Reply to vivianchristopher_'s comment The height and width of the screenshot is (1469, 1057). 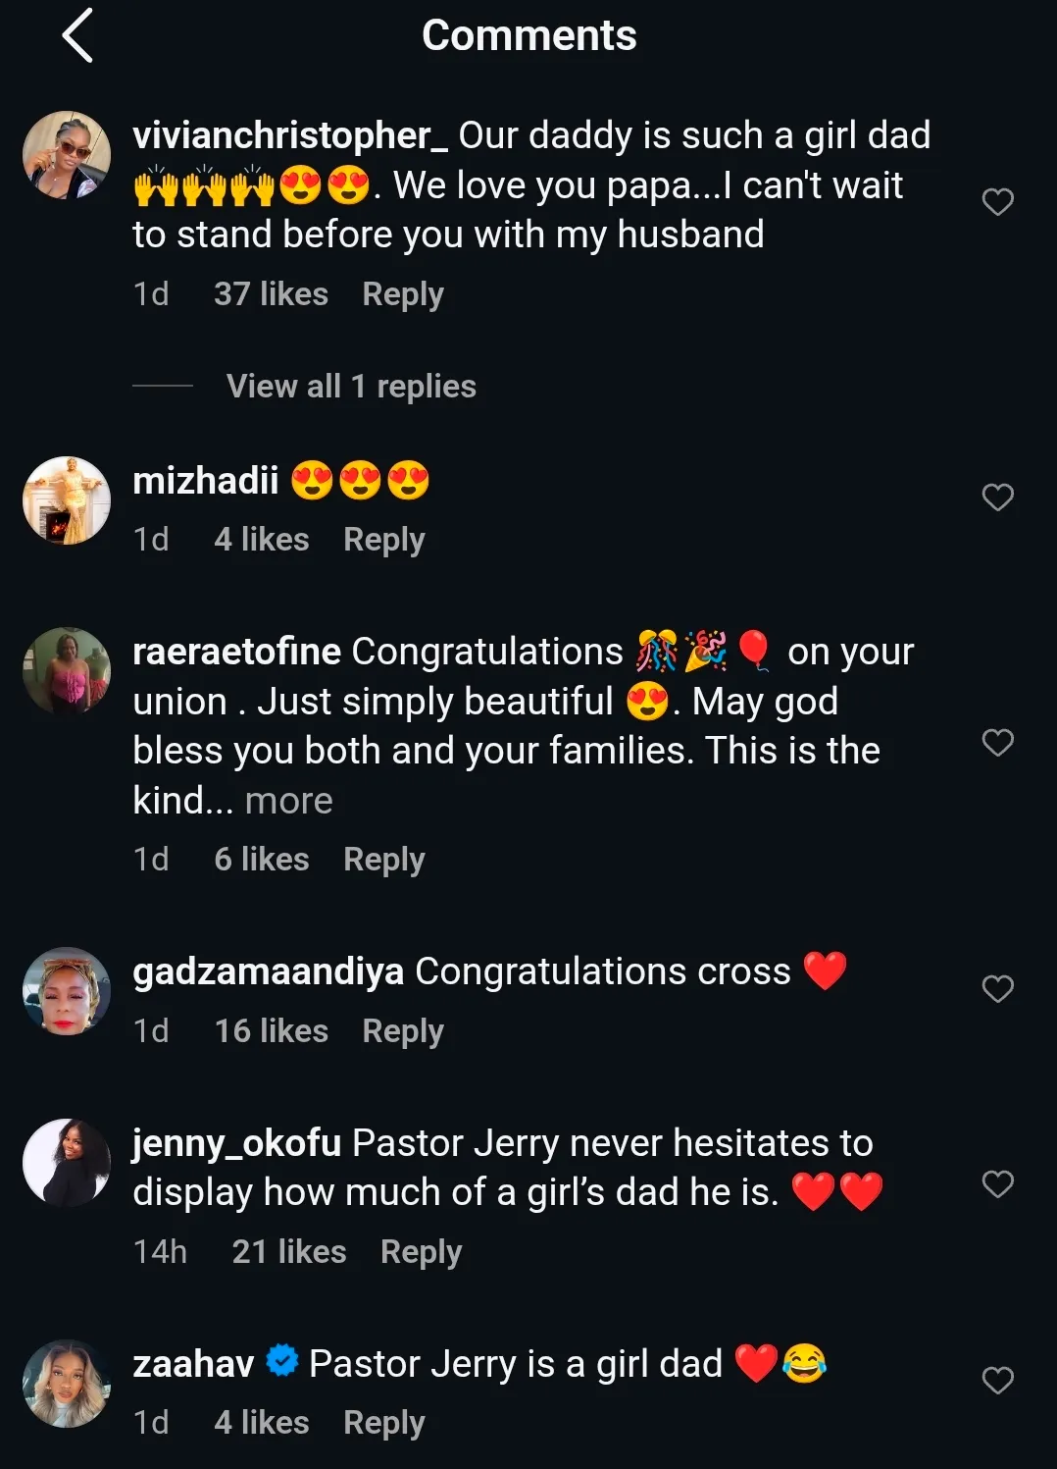[403, 294]
